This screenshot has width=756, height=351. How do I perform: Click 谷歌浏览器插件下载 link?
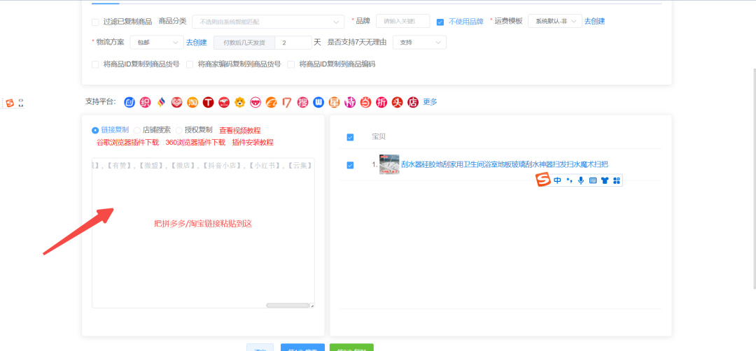point(127,143)
